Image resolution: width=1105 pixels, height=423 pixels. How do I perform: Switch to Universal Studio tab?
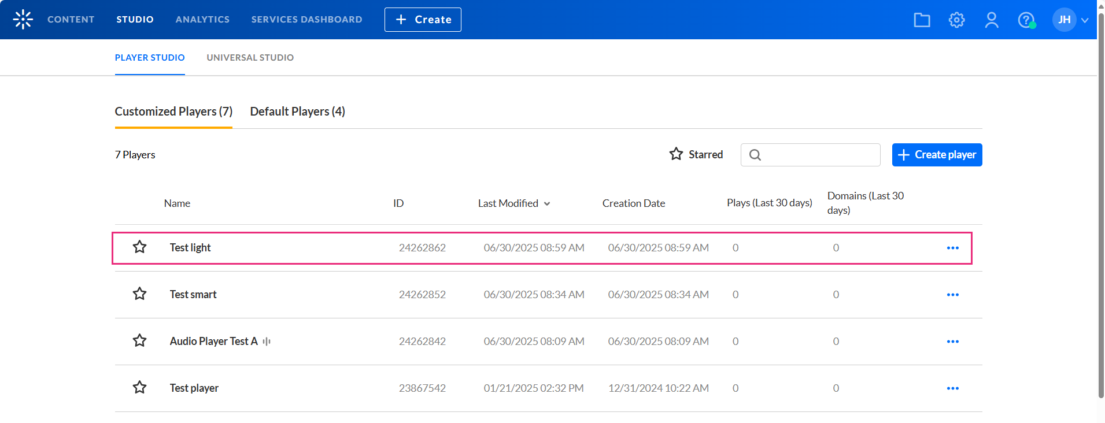click(250, 58)
